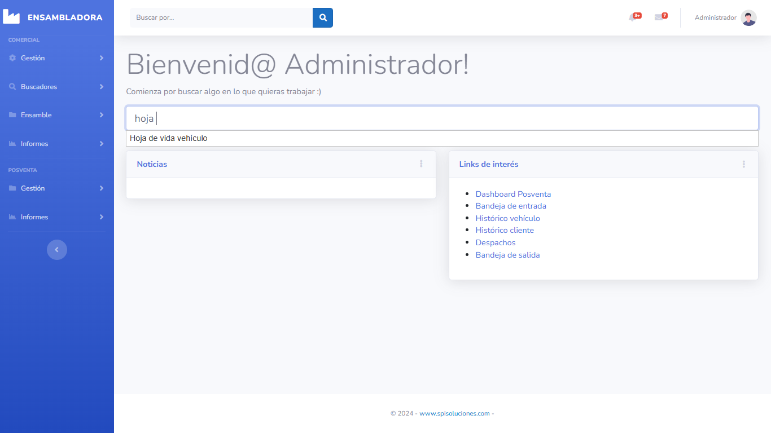Click the magnifier icon beside Buscadores
The image size is (771, 433).
click(x=12, y=87)
